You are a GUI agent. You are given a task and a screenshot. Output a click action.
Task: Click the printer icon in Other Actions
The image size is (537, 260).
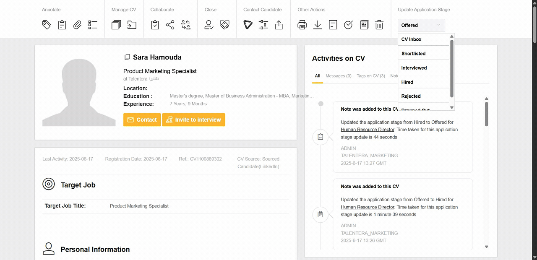[x=302, y=25]
